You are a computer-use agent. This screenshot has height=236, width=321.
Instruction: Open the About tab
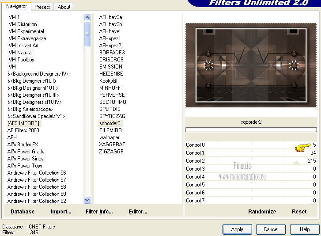pos(64,7)
